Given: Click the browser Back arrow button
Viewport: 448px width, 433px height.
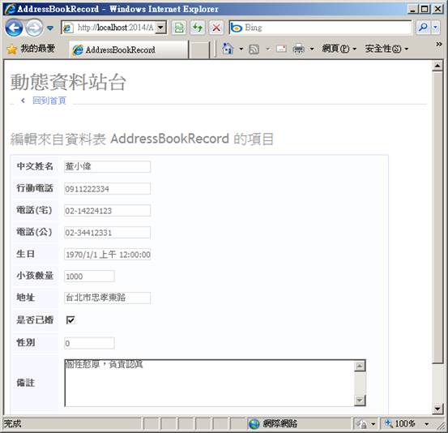Looking at the screenshot, I should pyautogui.click(x=14, y=28).
